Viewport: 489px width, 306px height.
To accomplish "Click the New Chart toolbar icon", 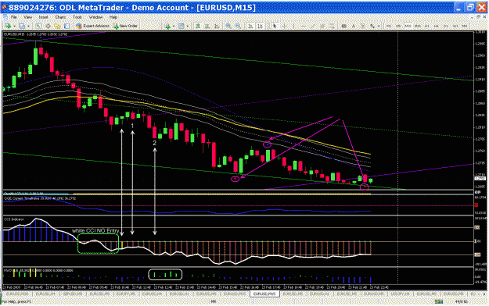I will [9, 26].
